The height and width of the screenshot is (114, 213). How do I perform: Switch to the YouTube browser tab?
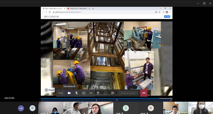click(x=79, y=9)
